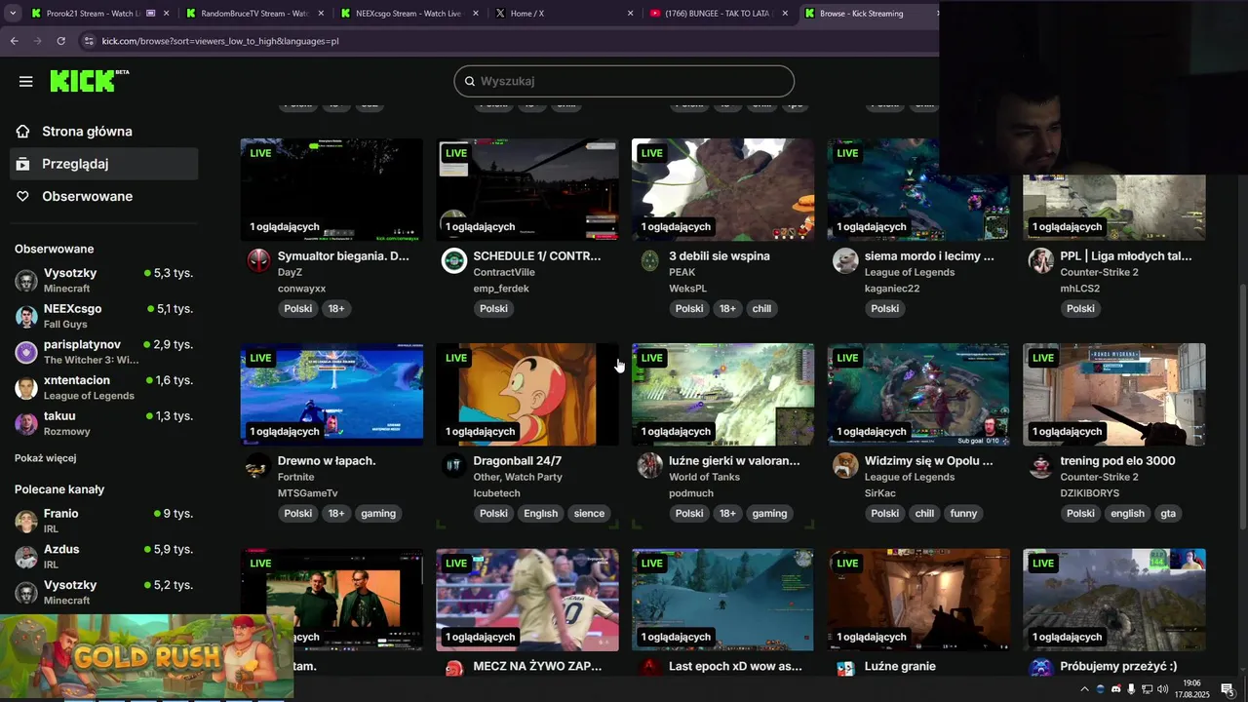This screenshot has width=1248, height=702.
Task: Click the browser back arrow
Action: pyautogui.click(x=14, y=41)
